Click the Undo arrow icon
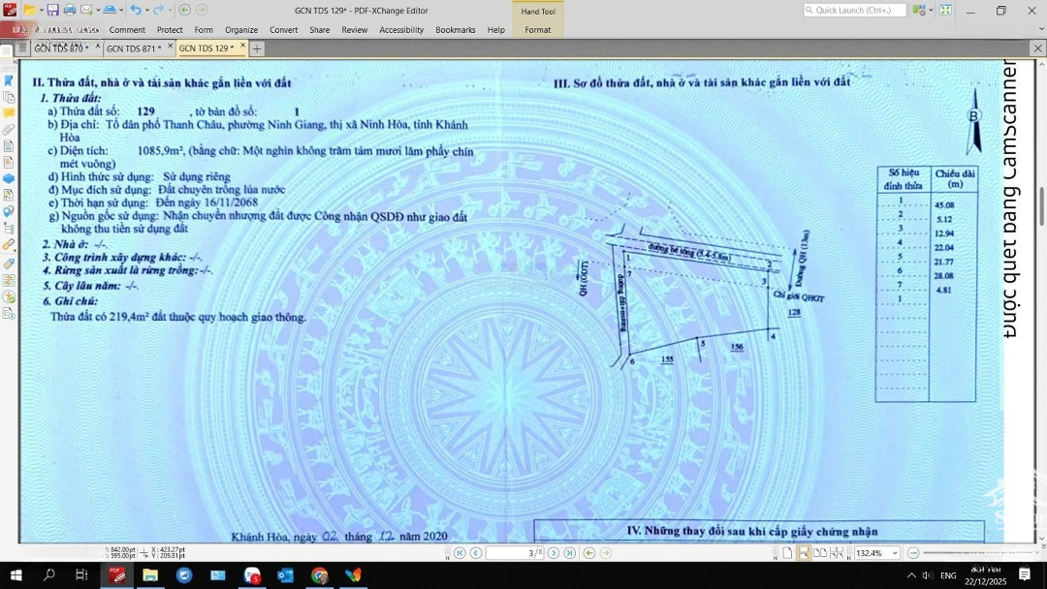 tap(135, 10)
